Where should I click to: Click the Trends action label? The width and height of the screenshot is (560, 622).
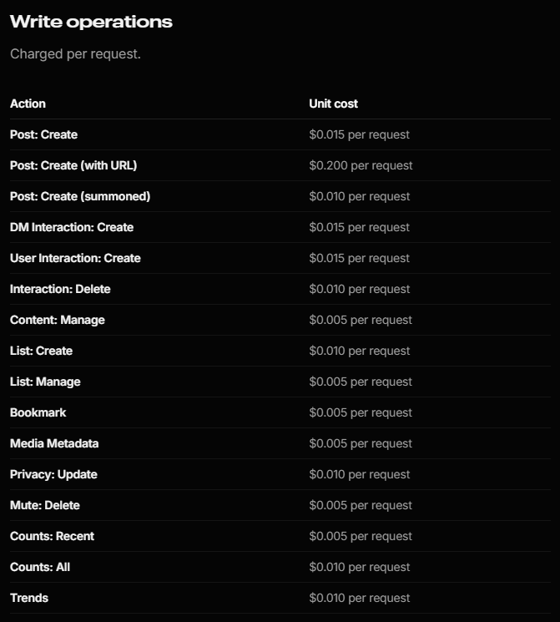coord(29,599)
